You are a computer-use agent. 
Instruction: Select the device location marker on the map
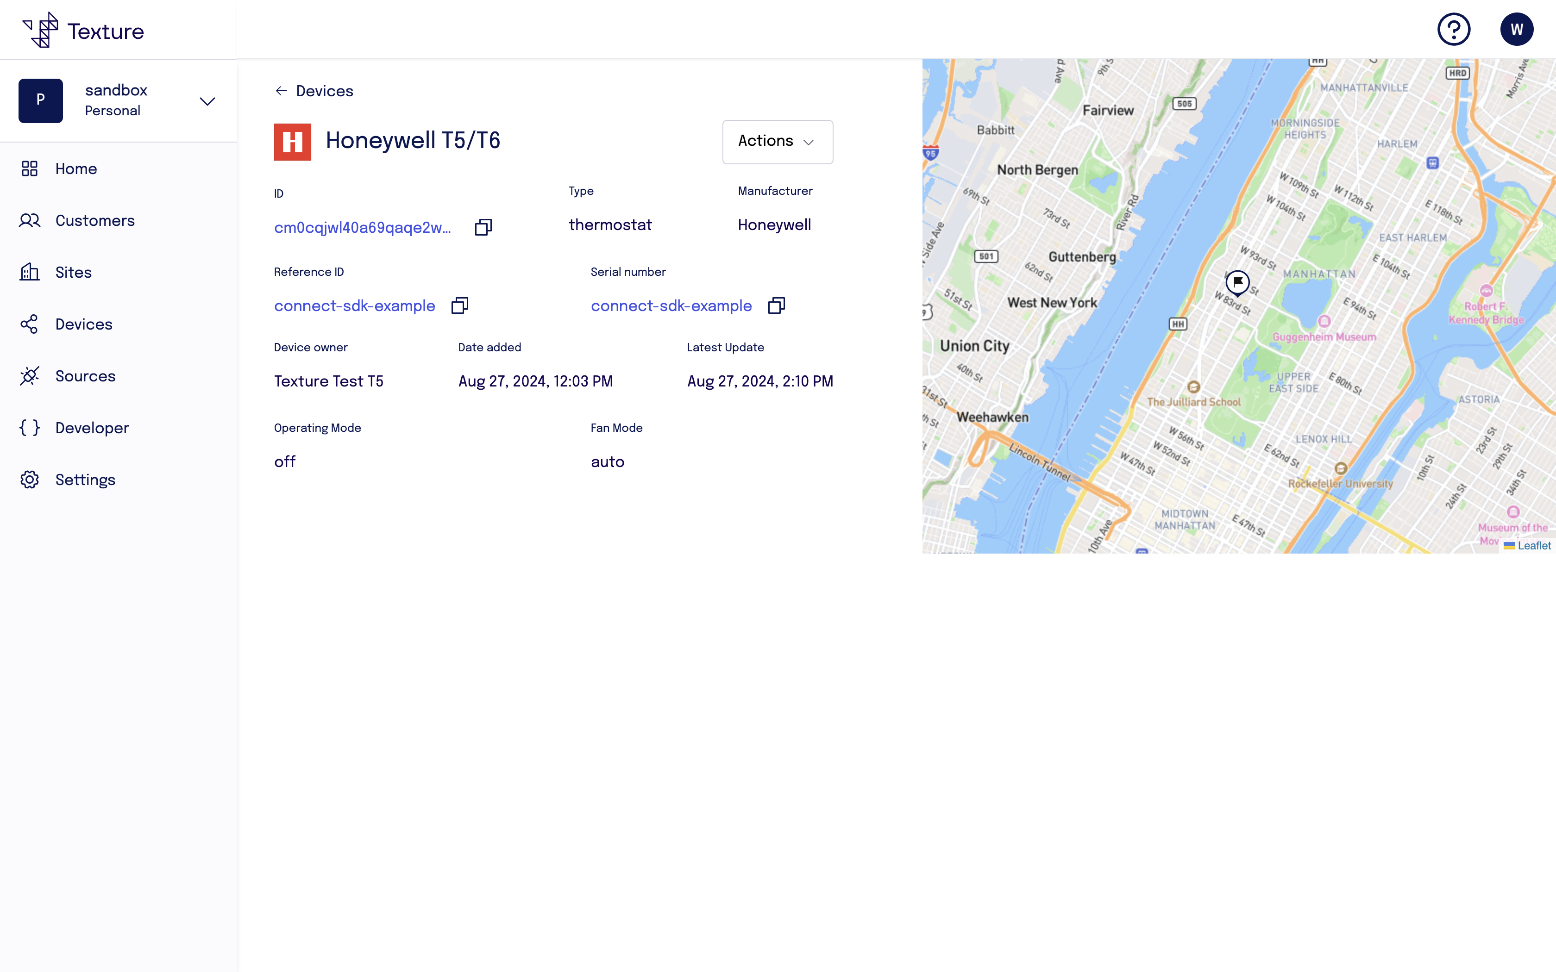point(1238,282)
